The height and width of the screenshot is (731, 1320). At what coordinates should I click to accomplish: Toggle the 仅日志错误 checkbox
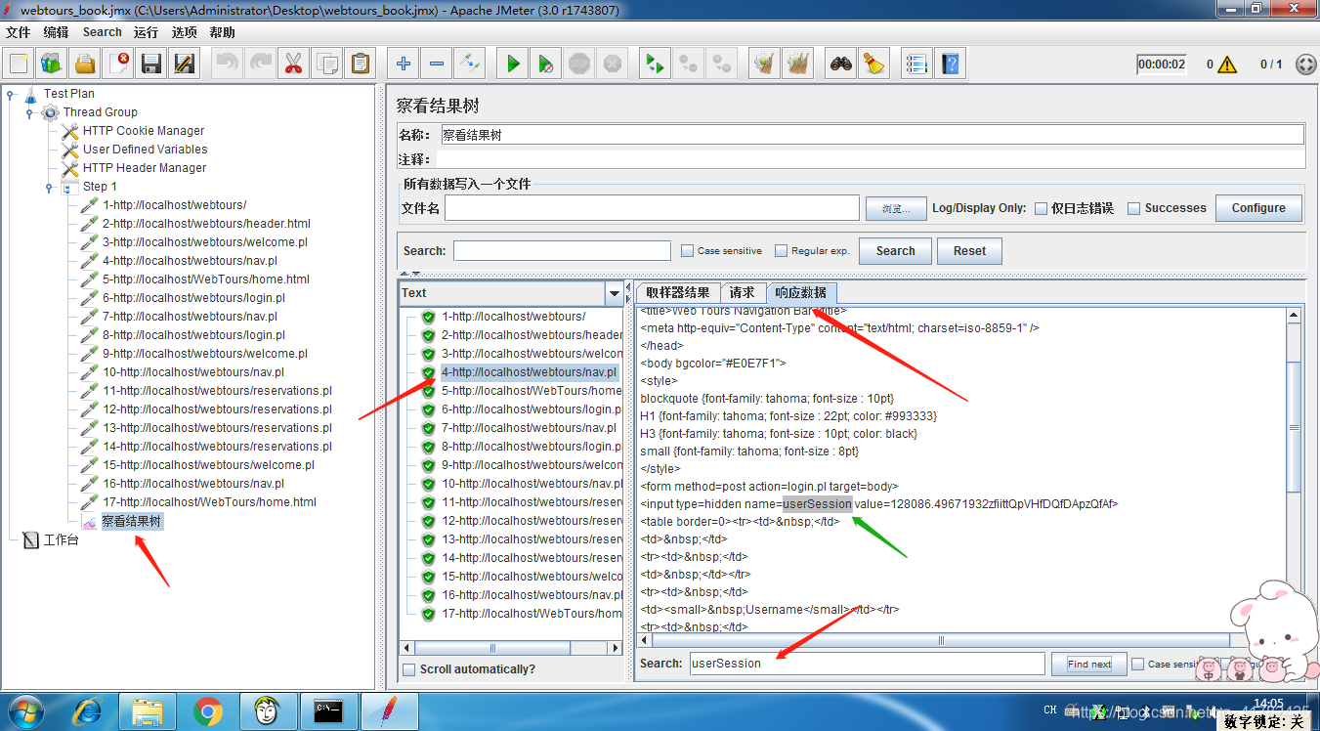[x=1042, y=208]
